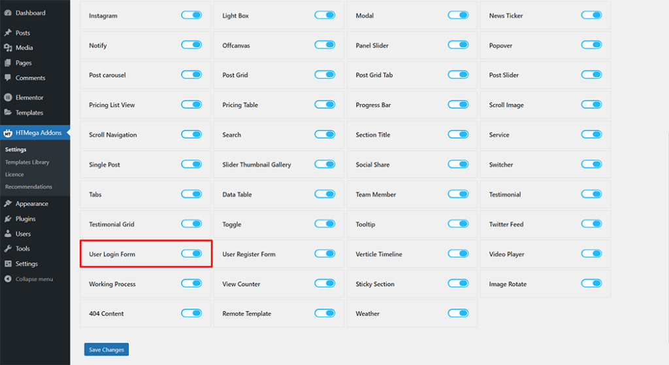This screenshot has width=669, height=365.
Task: Click the Tools wrench icon
Action: coord(8,249)
